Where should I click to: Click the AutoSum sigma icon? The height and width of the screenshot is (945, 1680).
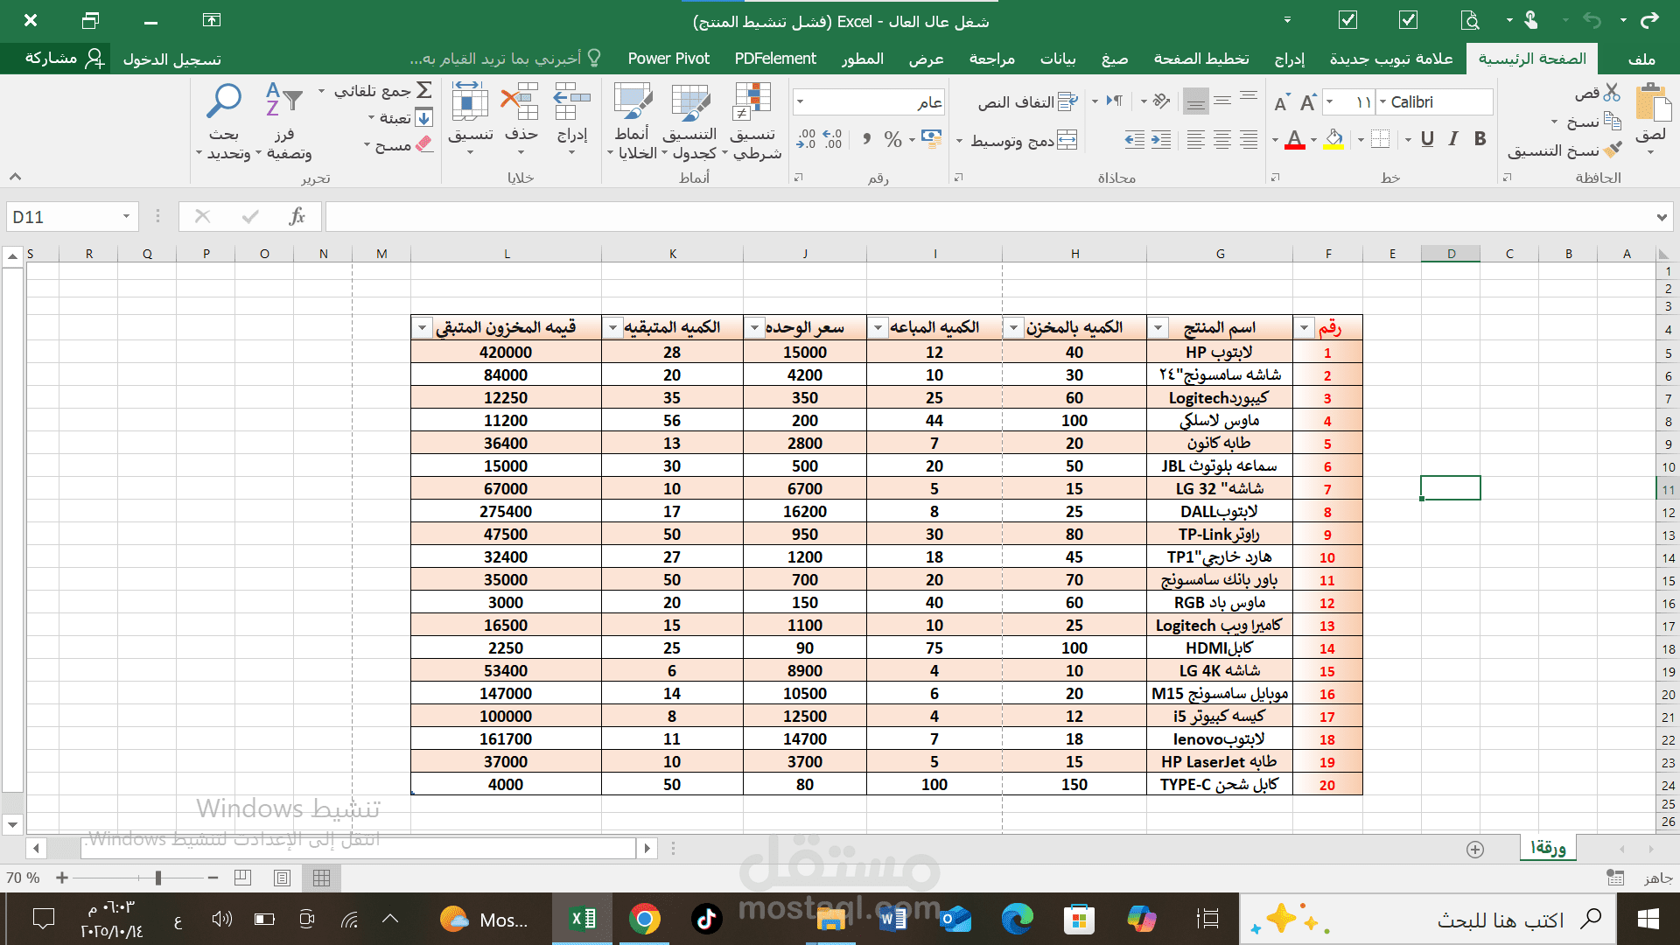coord(424,90)
